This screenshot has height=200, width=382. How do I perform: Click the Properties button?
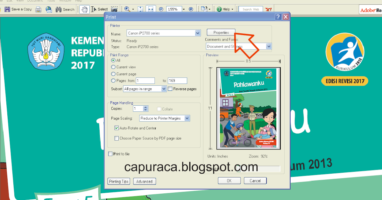[221, 33]
